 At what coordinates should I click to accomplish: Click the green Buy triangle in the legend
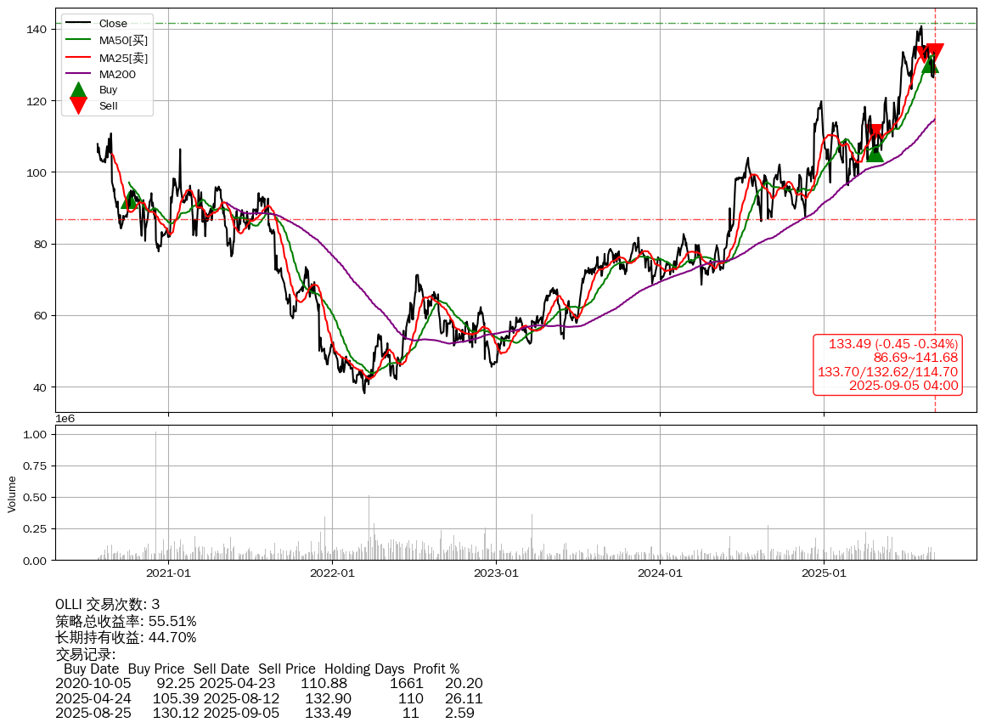tap(78, 90)
